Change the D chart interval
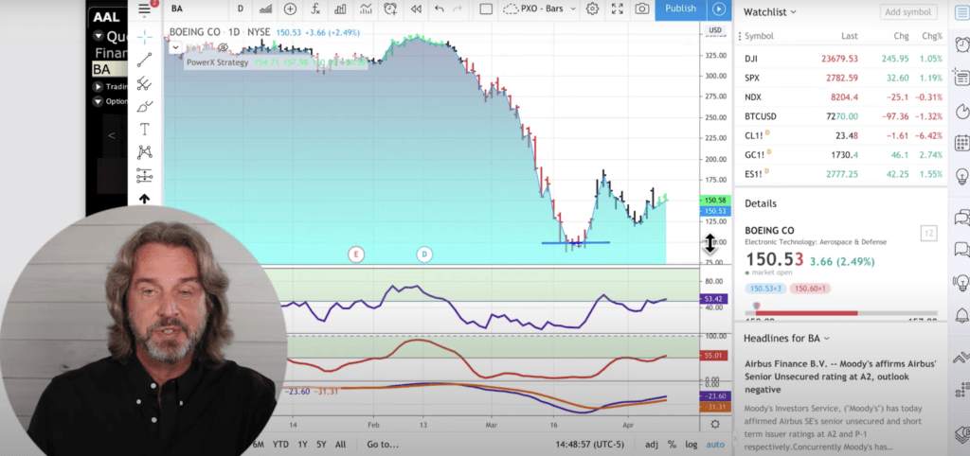This screenshot has height=456, width=970. (x=240, y=9)
